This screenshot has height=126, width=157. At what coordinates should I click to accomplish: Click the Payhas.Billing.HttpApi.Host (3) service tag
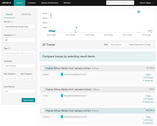coord(74,74)
